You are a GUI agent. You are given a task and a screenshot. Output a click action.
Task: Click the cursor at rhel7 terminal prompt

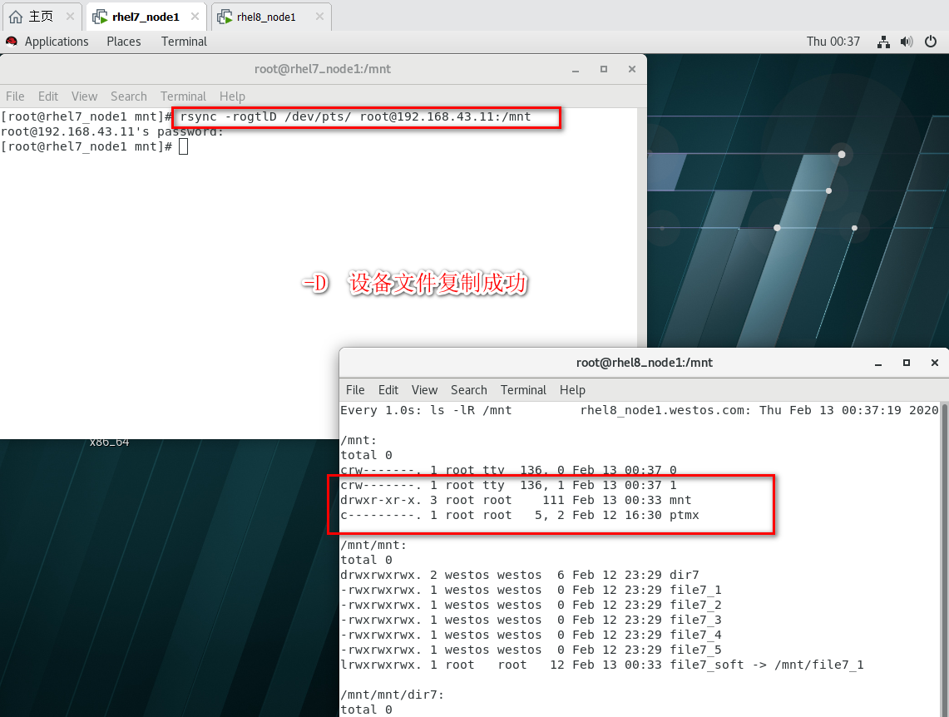[183, 146]
